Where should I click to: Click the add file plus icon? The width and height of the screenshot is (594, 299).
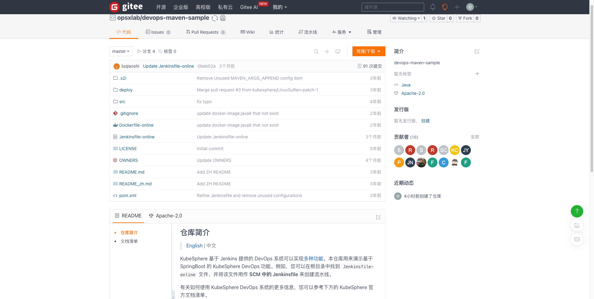pos(327,52)
